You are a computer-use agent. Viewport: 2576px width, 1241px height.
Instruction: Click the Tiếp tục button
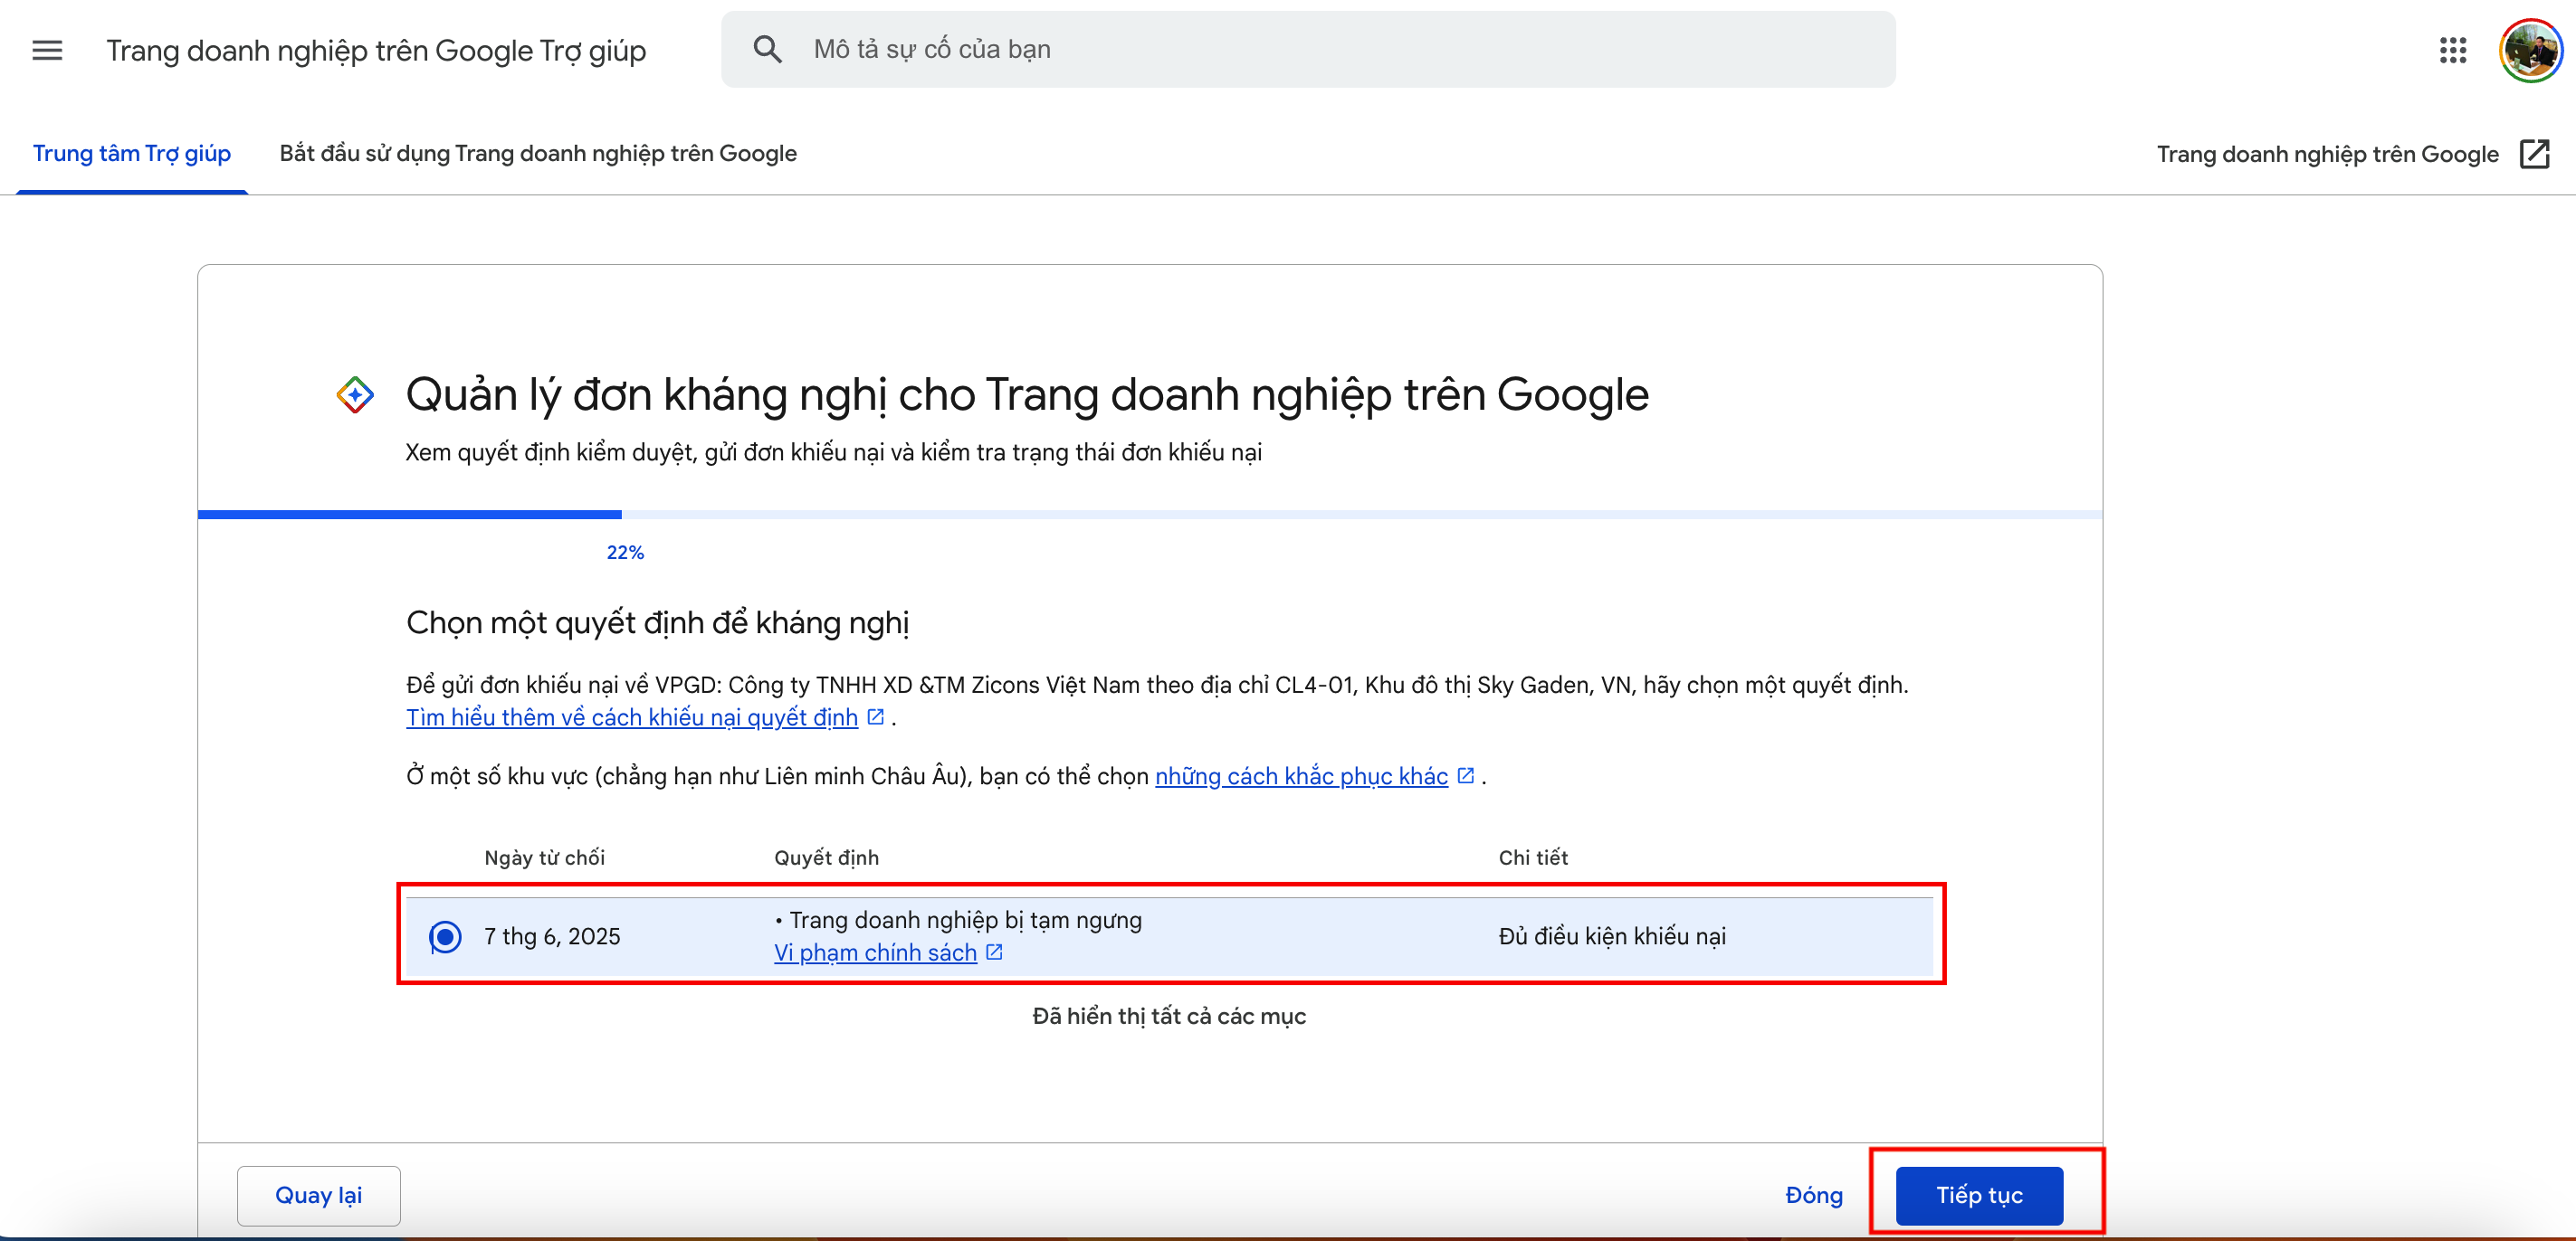[x=1979, y=1195]
